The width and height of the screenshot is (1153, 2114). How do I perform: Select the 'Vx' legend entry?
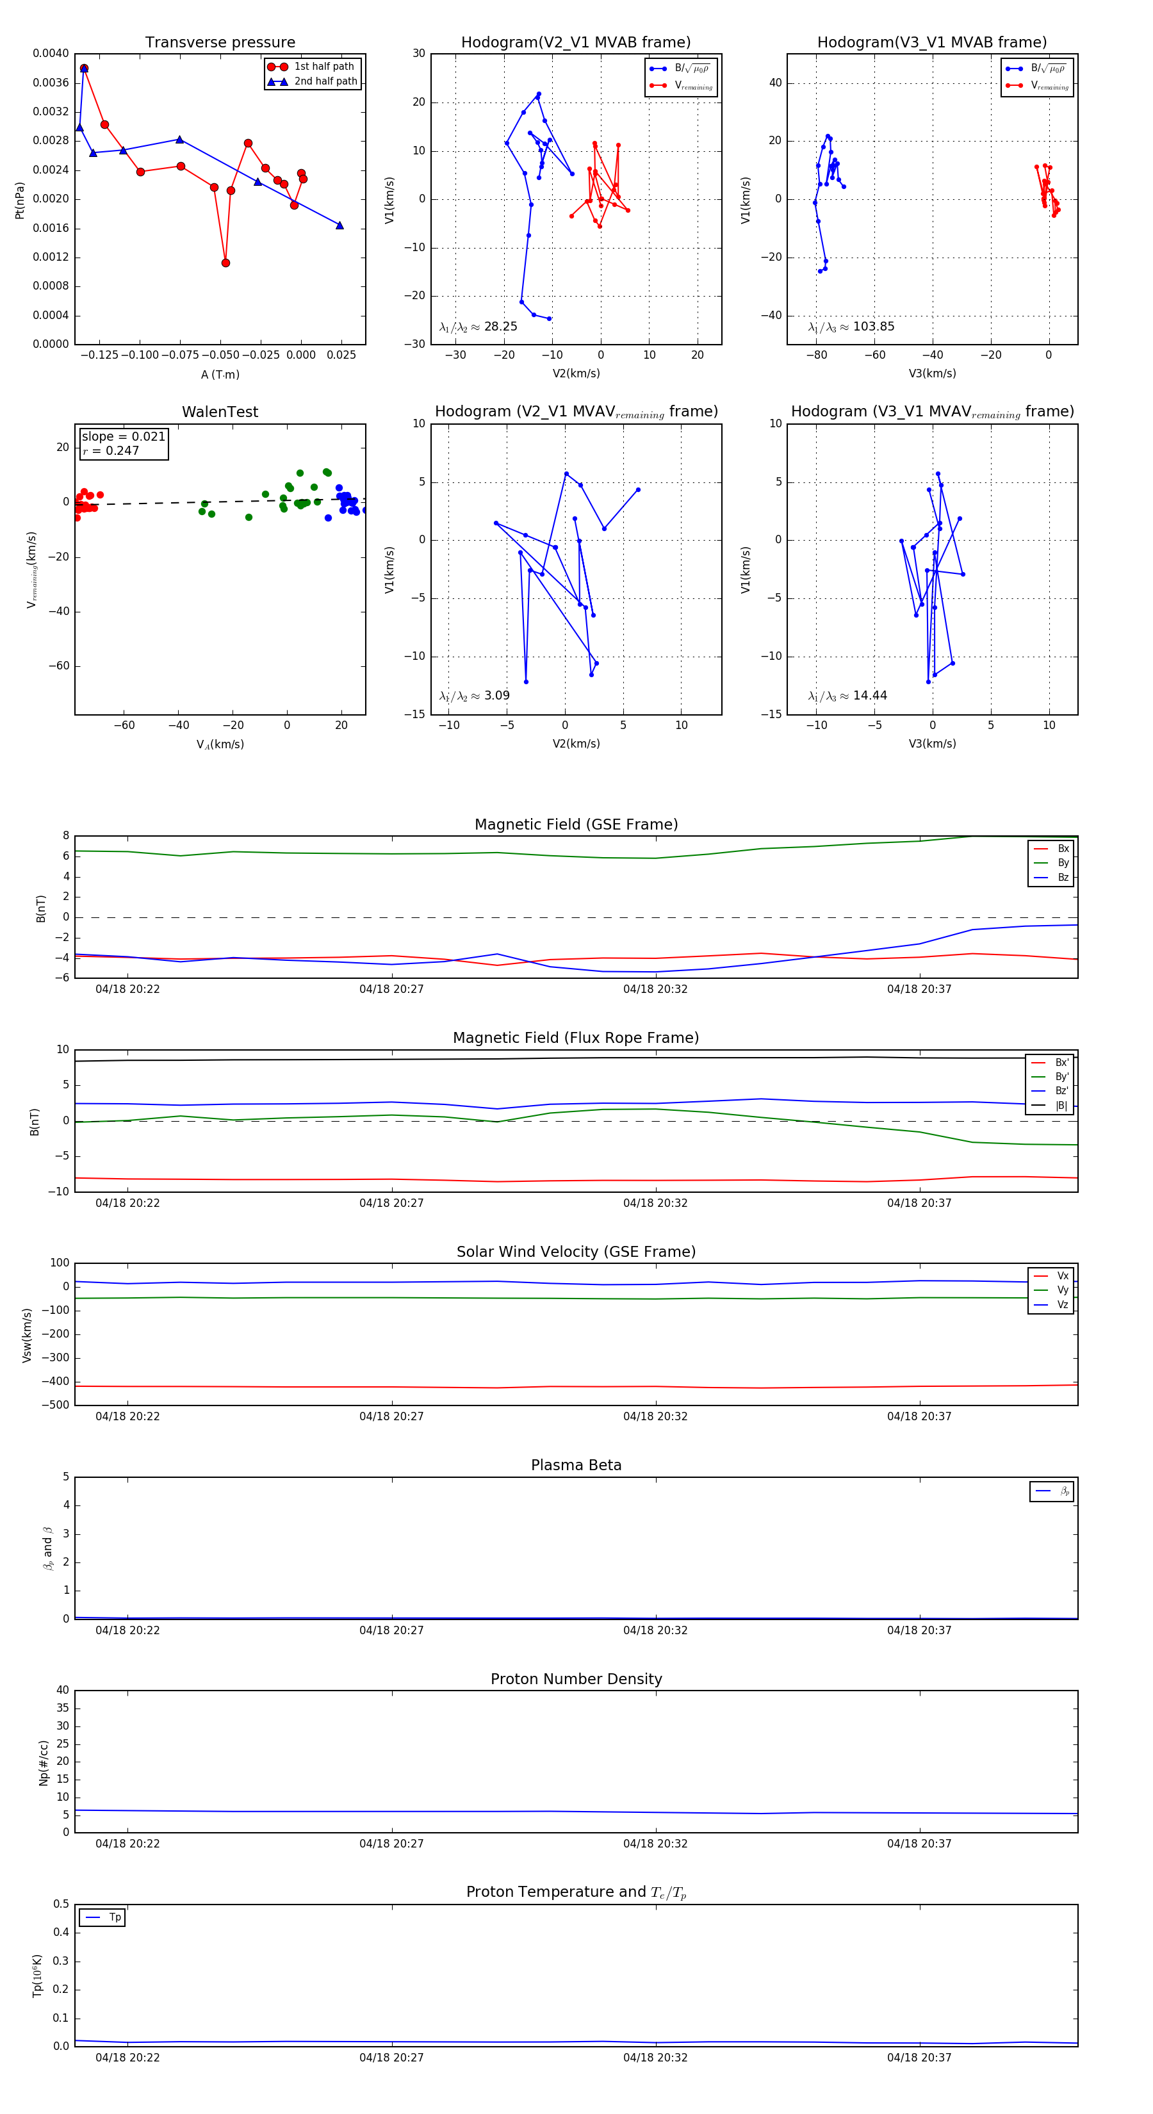click(1051, 1275)
